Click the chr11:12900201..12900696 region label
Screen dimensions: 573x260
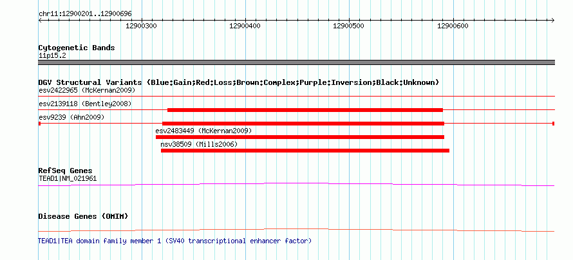coord(85,14)
